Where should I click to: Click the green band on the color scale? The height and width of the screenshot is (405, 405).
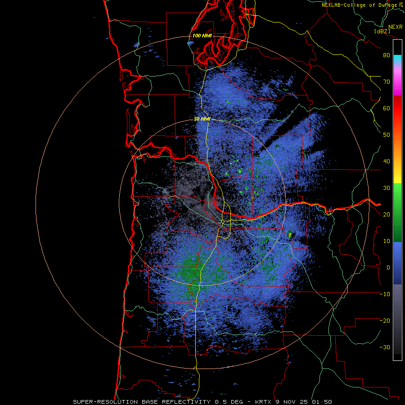397,212
